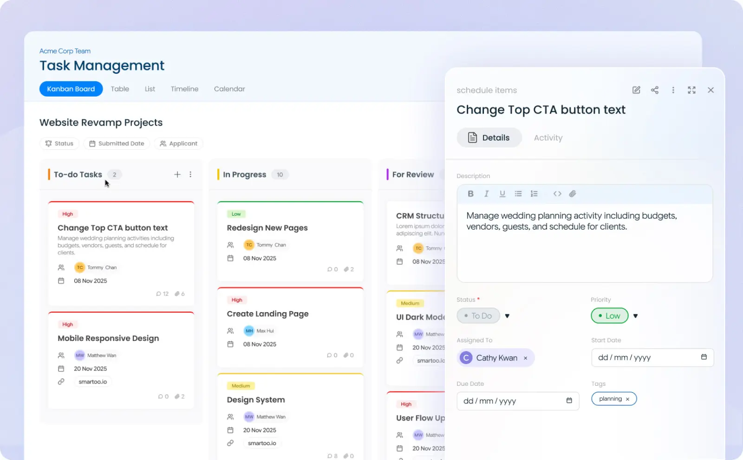Switch to the Timeline view tab
743x460 pixels.
pyautogui.click(x=184, y=89)
